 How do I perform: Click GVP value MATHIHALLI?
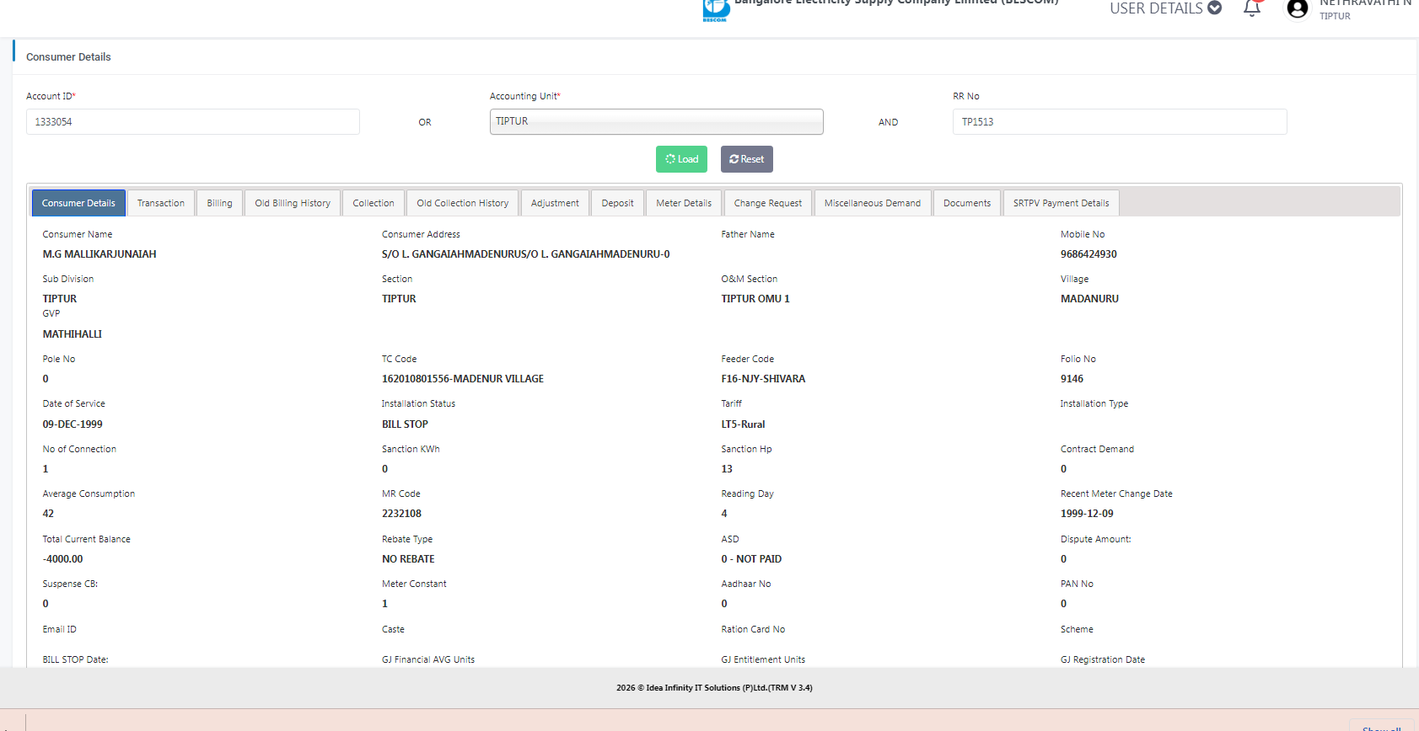[73, 334]
